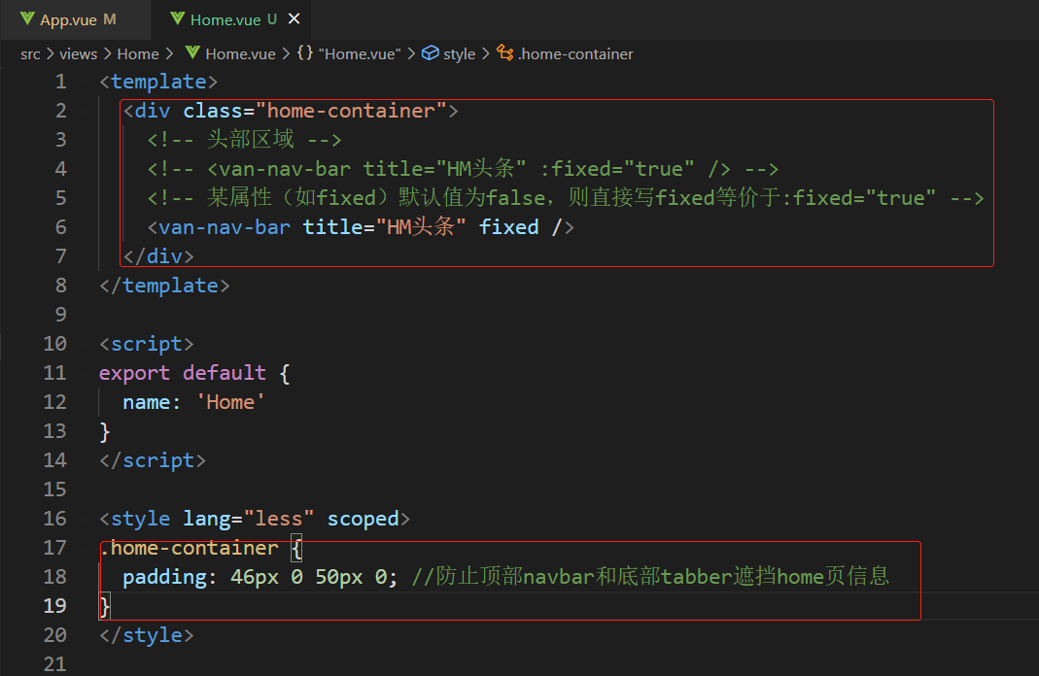Click the van-nav-bar tag on line 6

pos(225,227)
